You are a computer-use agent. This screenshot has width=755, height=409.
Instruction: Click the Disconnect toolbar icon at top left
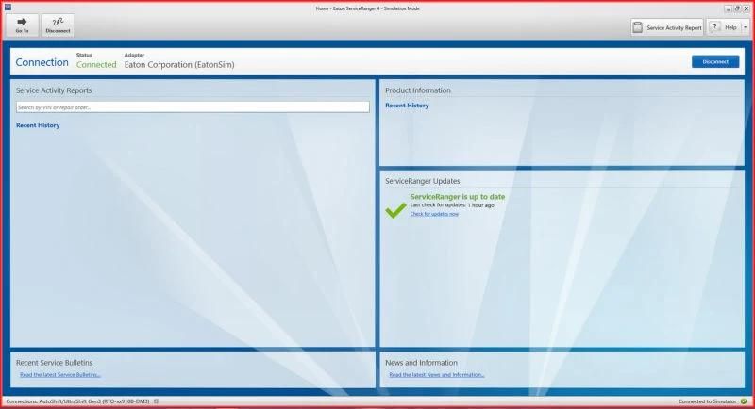pos(58,25)
